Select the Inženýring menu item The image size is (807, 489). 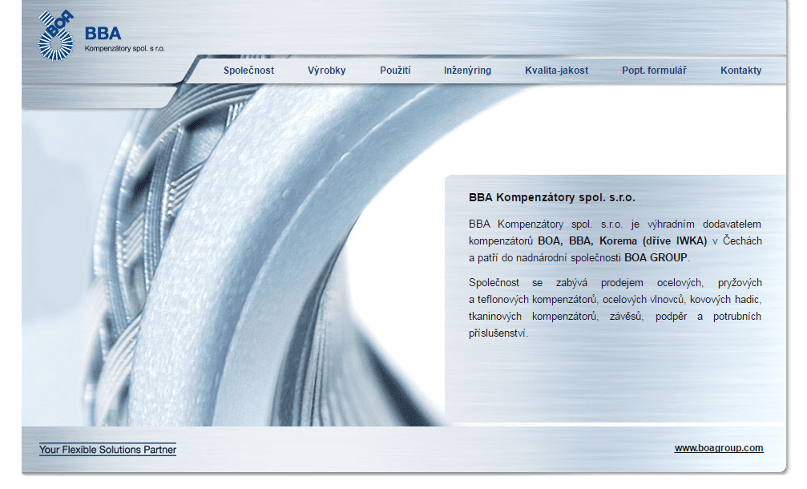click(467, 71)
